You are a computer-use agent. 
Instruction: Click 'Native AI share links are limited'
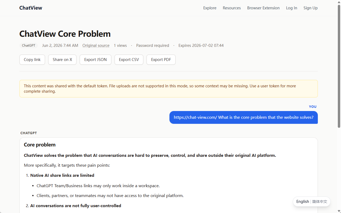pos(62,175)
